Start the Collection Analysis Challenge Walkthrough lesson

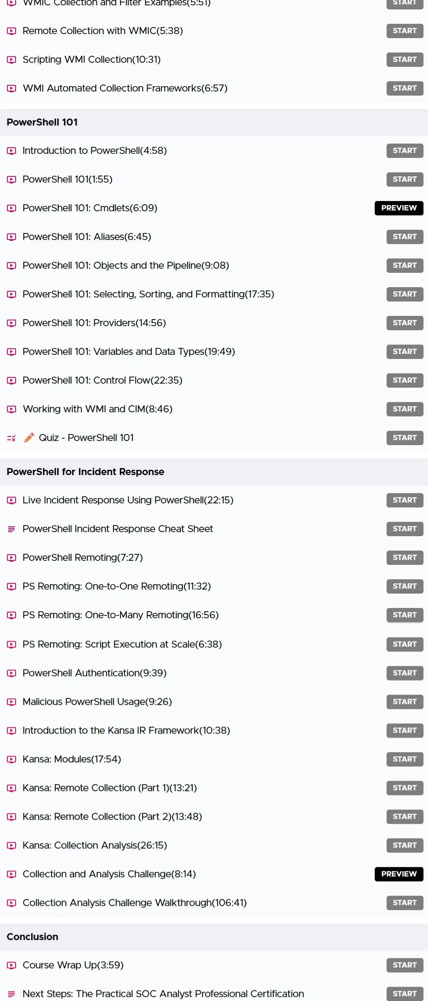point(405,903)
